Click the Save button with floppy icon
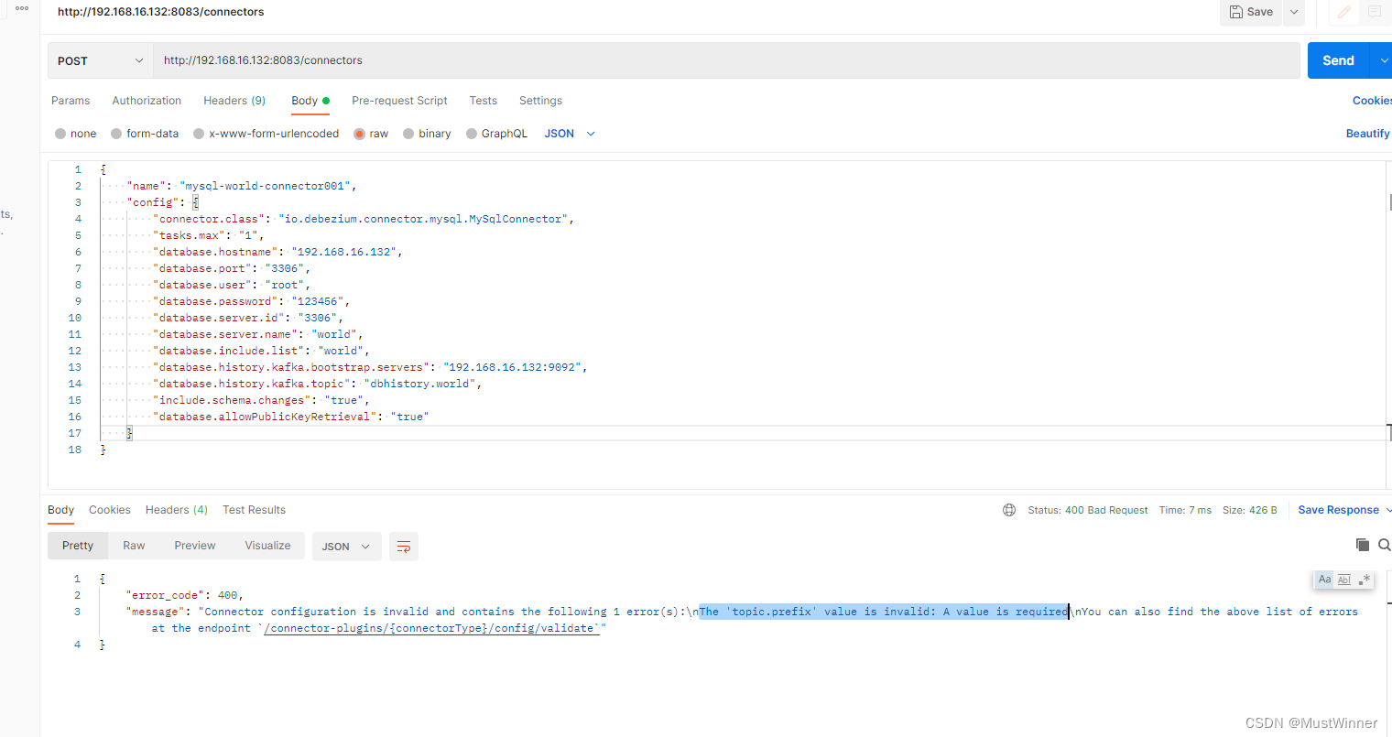The image size is (1392, 737). coord(1250,12)
